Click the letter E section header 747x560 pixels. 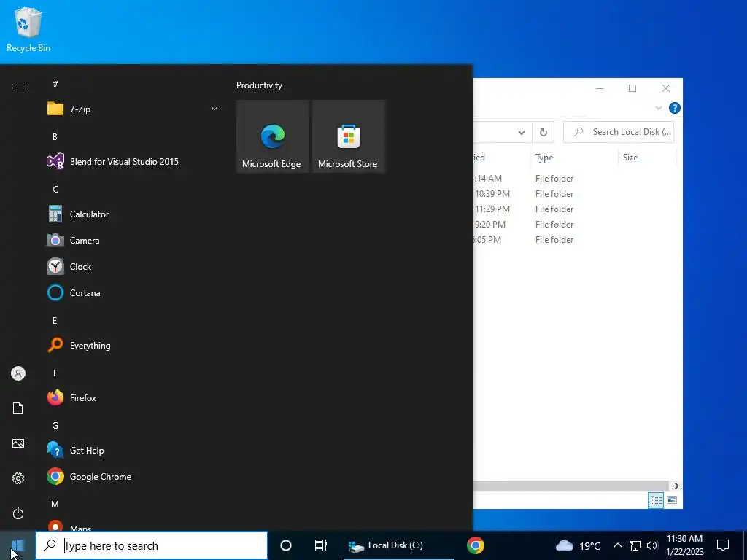55,321
